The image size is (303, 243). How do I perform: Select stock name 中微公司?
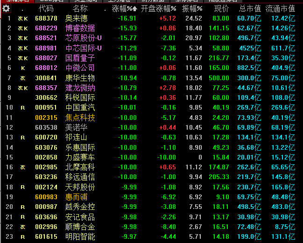pos(80,68)
